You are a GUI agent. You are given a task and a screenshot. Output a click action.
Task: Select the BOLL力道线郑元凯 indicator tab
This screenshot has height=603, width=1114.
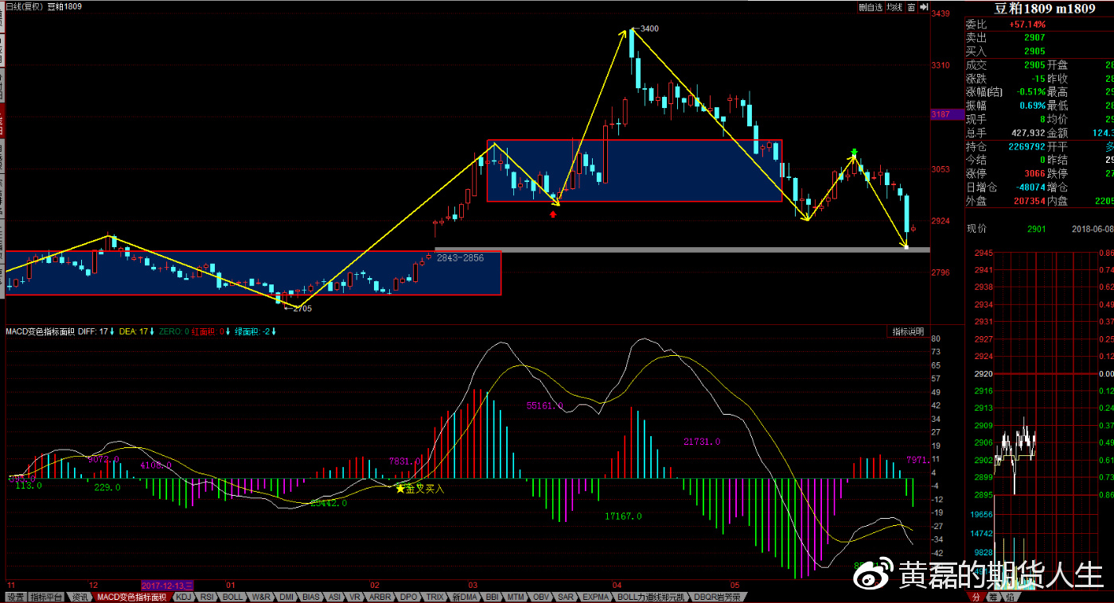click(x=650, y=596)
